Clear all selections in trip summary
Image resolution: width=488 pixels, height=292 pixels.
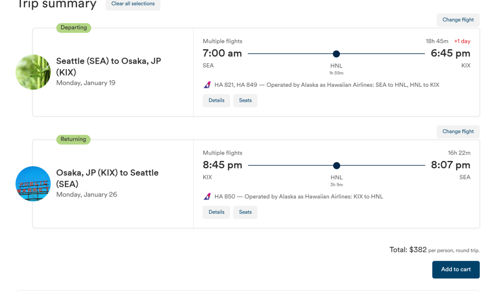[133, 4]
